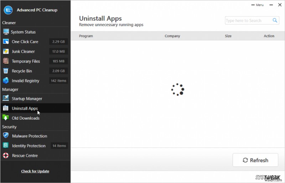This screenshot has width=285, height=183.
Task: Click the Refresh button
Action: coord(255,160)
